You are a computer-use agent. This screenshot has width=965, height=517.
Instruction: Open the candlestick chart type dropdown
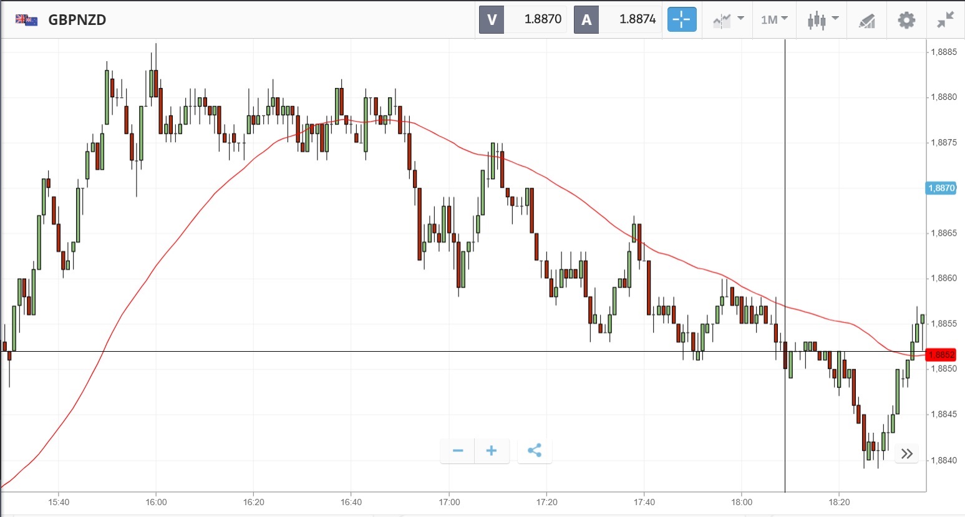[823, 20]
